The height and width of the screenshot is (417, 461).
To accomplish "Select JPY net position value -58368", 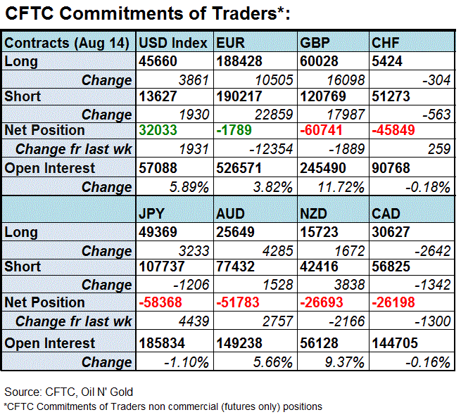I will 160,302.
